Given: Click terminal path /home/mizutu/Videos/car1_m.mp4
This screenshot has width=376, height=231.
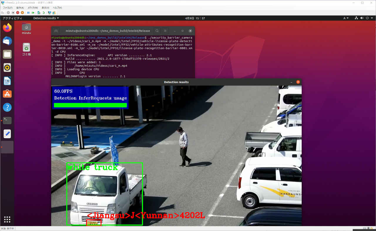Looking at the screenshot, I should [x=101, y=66].
